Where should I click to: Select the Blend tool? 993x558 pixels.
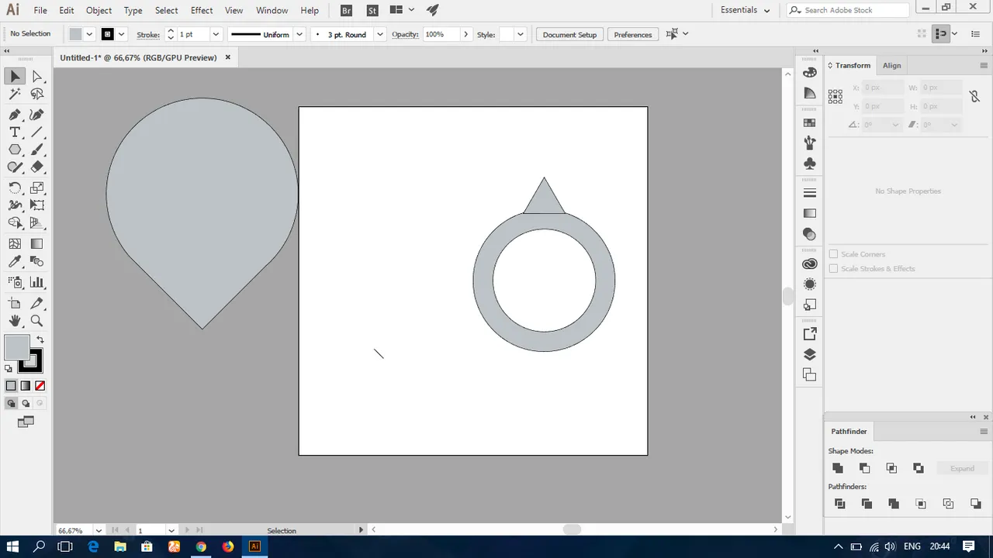(37, 262)
